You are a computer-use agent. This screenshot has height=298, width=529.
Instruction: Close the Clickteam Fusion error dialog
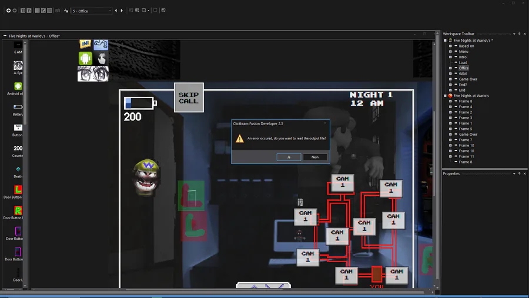[x=325, y=123]
